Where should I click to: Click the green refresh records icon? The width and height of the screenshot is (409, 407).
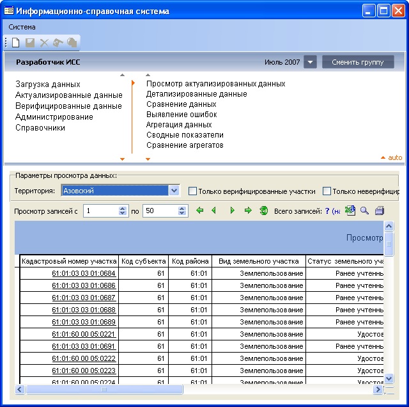click(263, 211)
